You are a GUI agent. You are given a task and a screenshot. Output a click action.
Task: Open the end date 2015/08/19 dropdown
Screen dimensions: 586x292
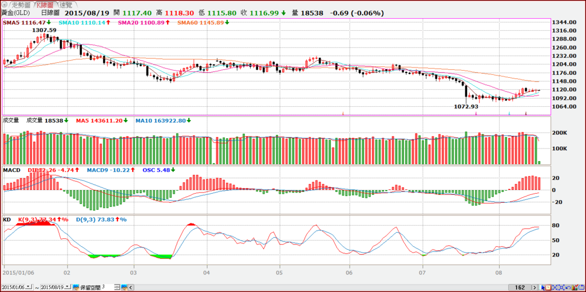(x=68, y=287)
